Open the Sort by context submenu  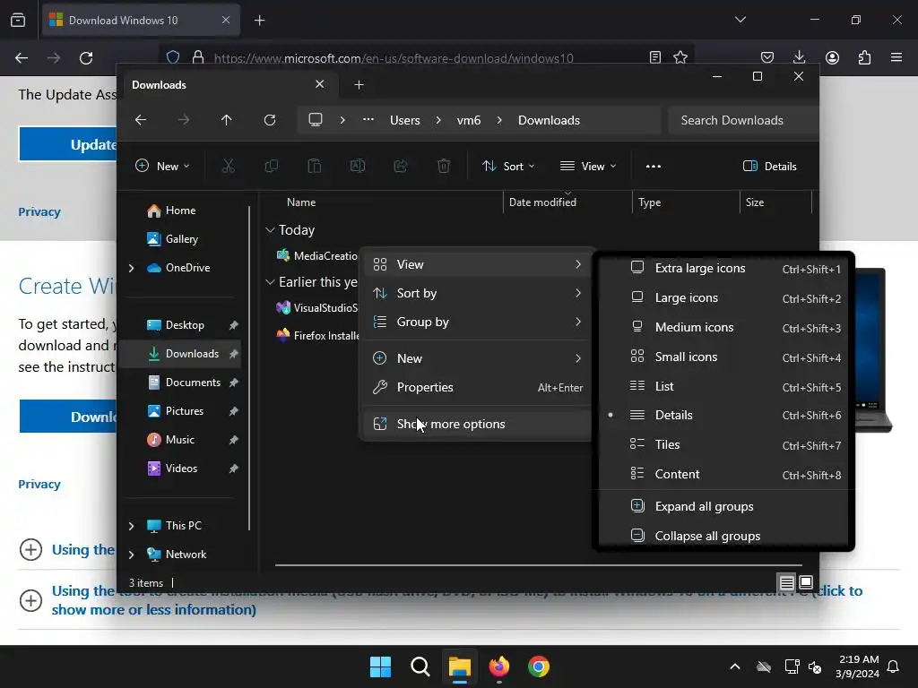click(477, 293)
